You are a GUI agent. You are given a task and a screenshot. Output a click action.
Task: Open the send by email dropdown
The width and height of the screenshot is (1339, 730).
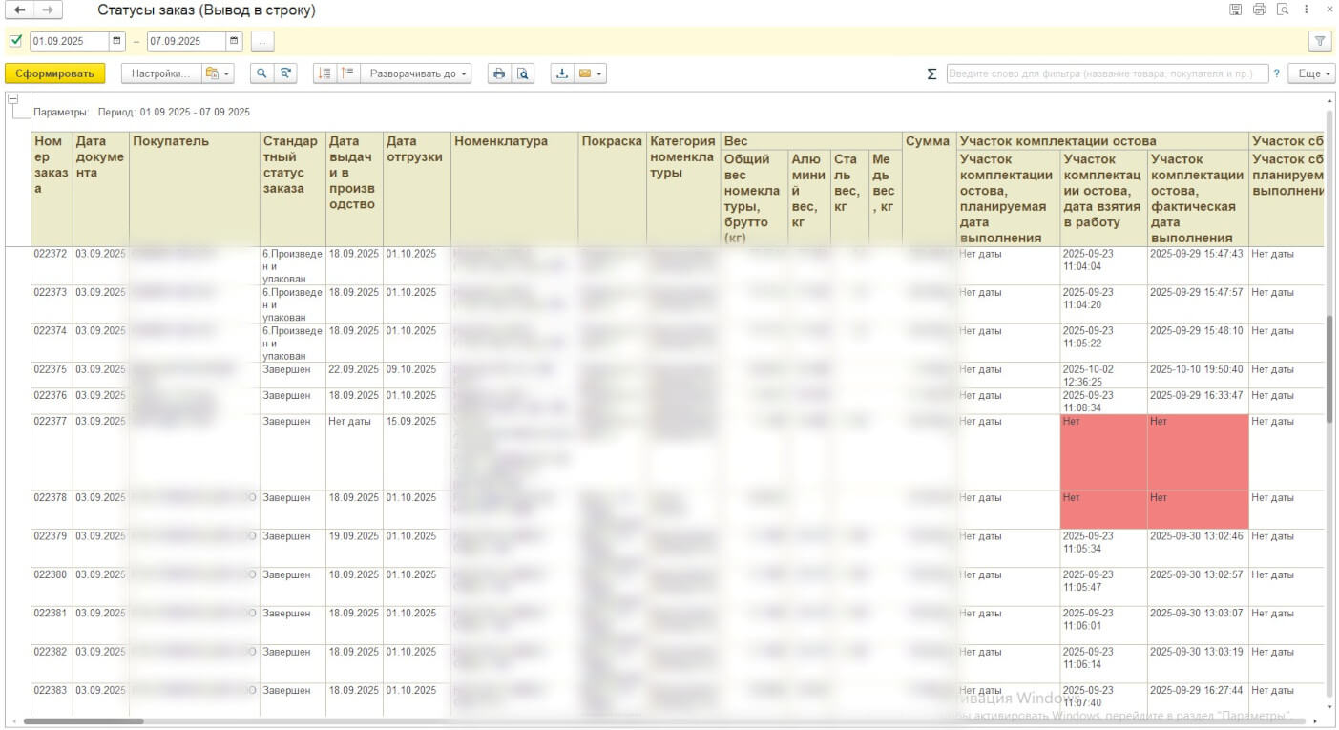[591, 73]
